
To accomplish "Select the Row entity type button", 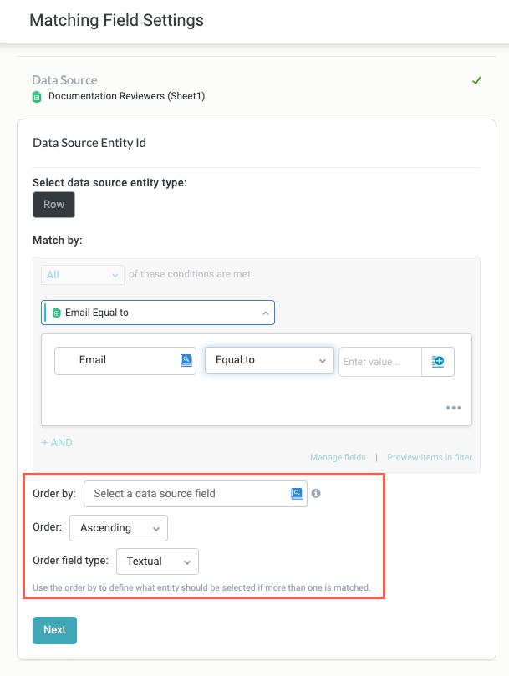I will [53, 205].
